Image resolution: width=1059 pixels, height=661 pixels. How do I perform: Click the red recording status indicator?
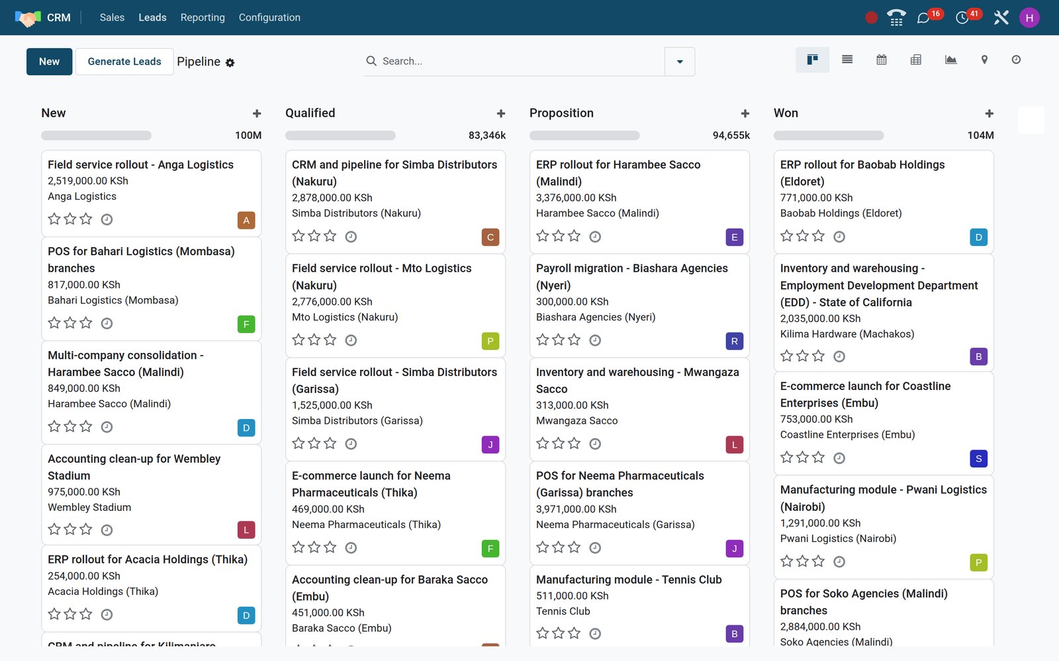[871, 18]
